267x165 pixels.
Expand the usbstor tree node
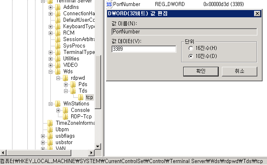(x=43, y=143)
